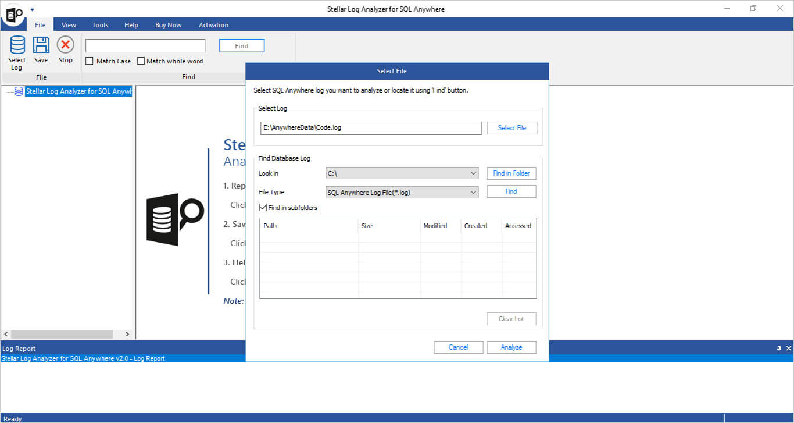Uncheck Find in subfolders checkbox
Viewport: 794px width, 423px height.
263,208
